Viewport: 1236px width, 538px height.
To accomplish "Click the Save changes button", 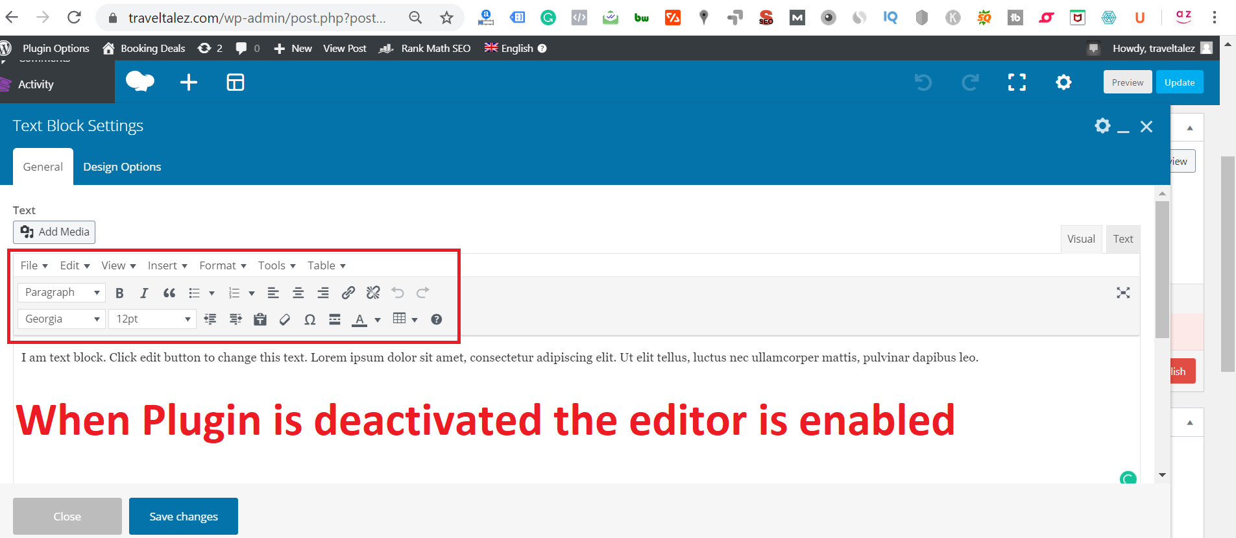I will click(184, 517).
